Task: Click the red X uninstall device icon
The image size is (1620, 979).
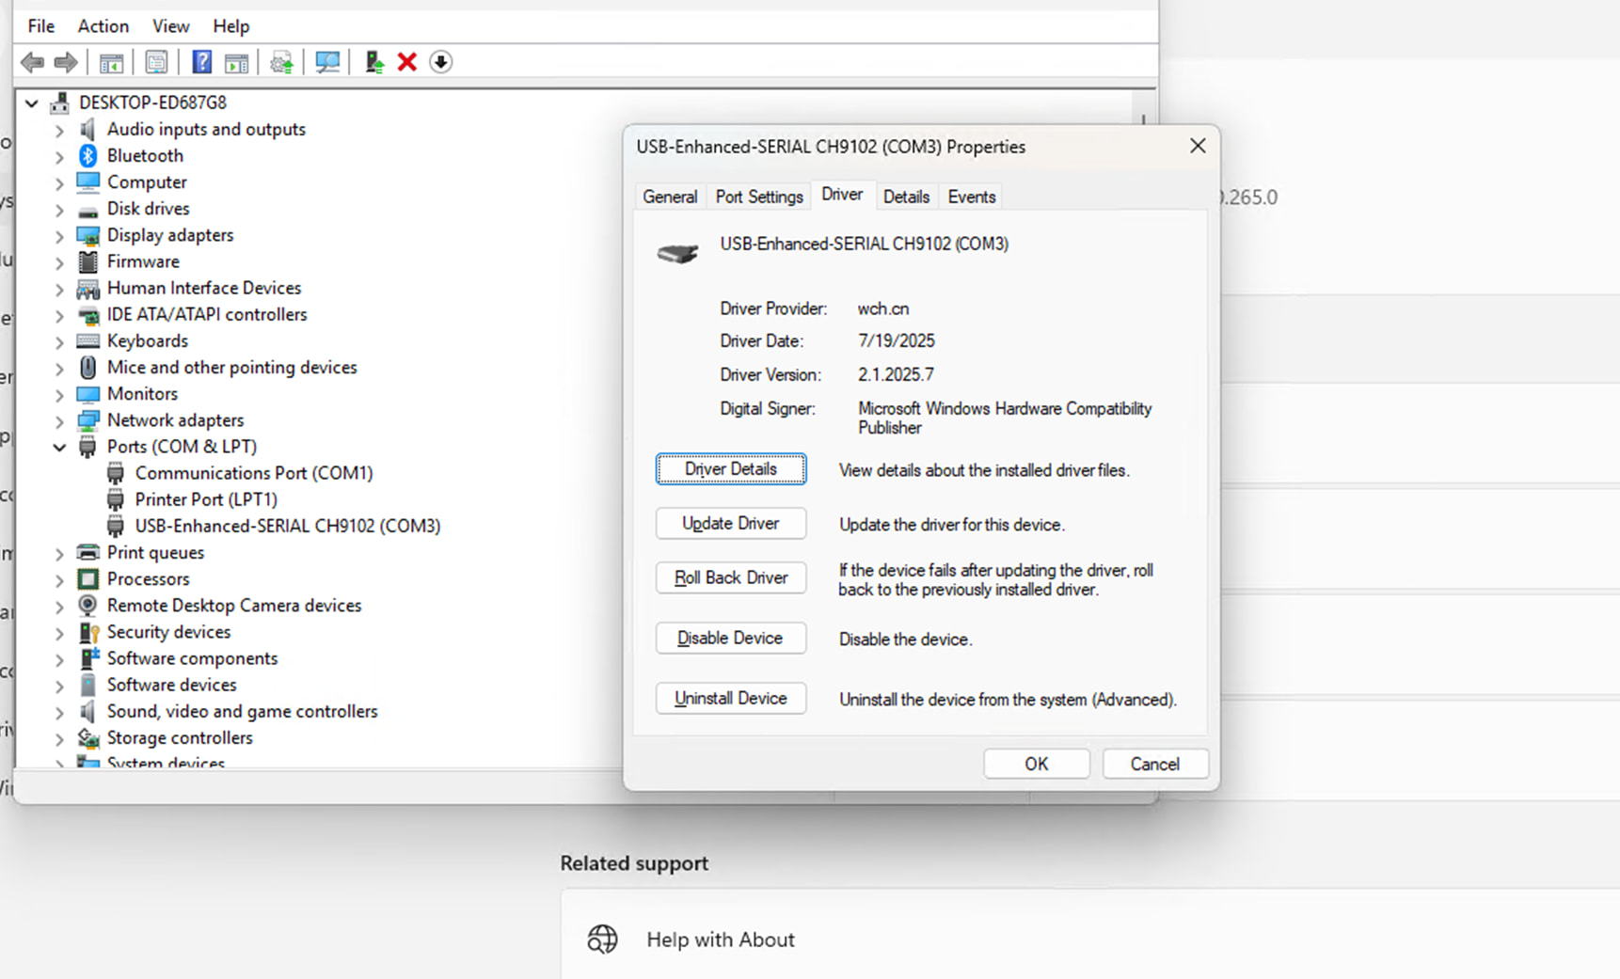Action: [x=406, y=63]
